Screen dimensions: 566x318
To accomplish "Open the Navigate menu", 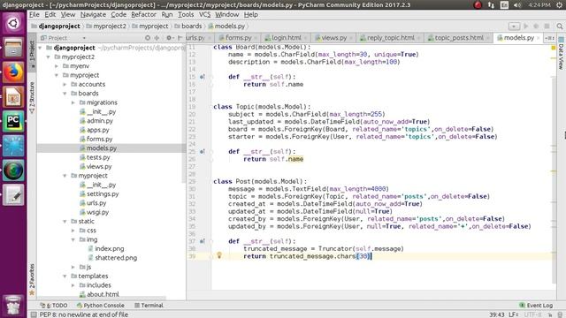I will pos(93,14).
